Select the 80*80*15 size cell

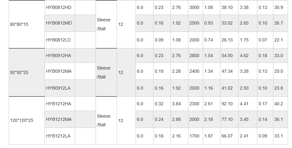20,24
